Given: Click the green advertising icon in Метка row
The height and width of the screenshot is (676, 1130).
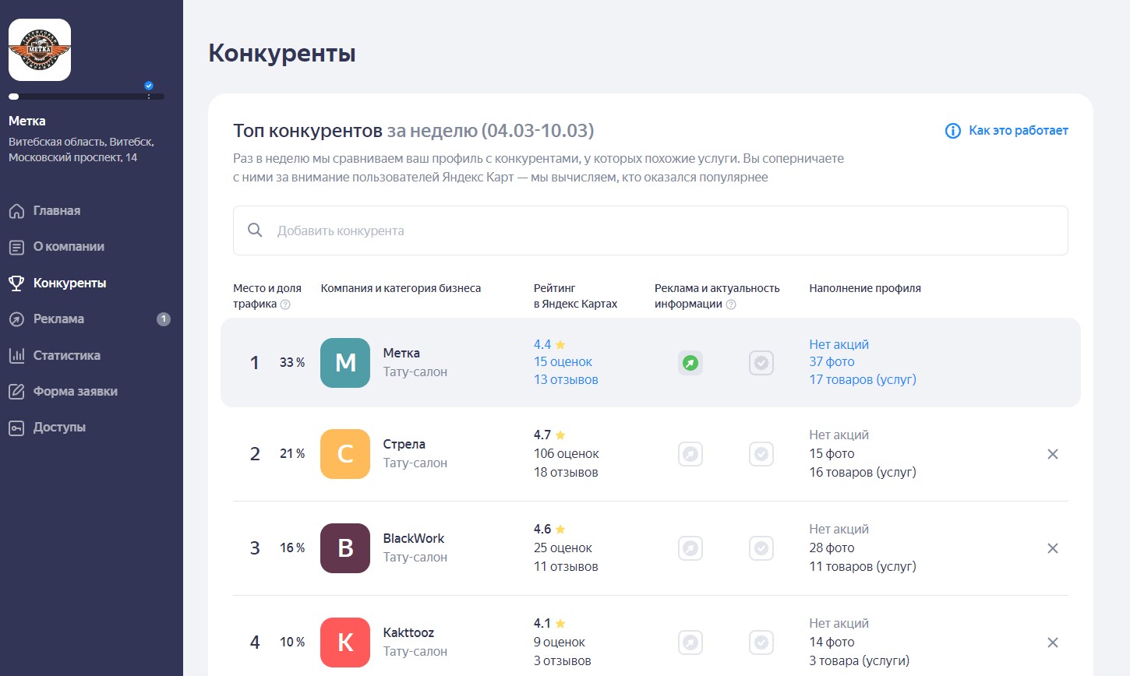Looking at the screenshot, I should [690, 363].
